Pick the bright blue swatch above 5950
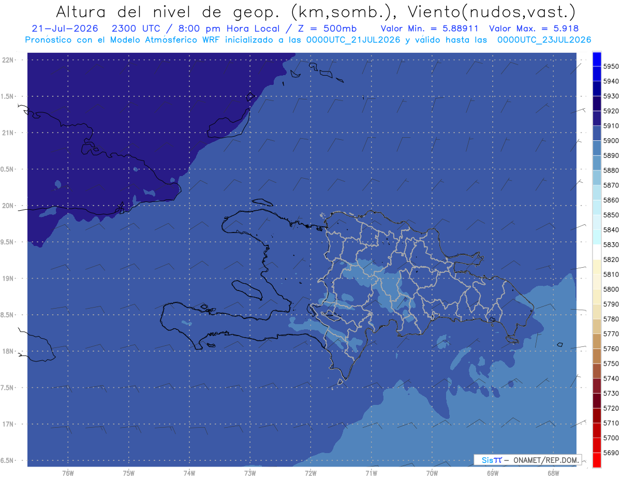621x480 pixels. pos(597,59)
